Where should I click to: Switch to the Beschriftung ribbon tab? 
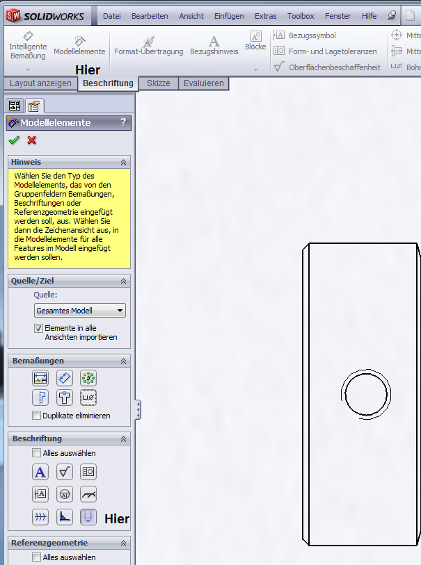[108, 83]
